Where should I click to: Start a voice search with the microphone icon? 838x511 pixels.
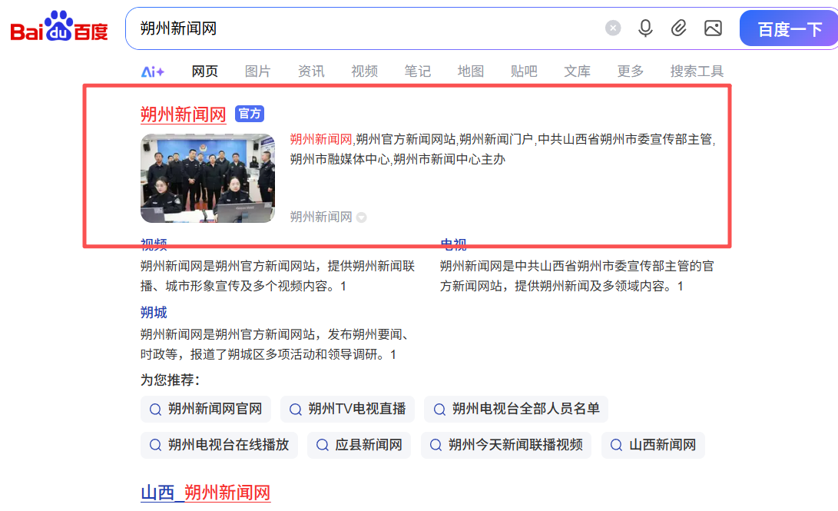click(x=645, y=28)
